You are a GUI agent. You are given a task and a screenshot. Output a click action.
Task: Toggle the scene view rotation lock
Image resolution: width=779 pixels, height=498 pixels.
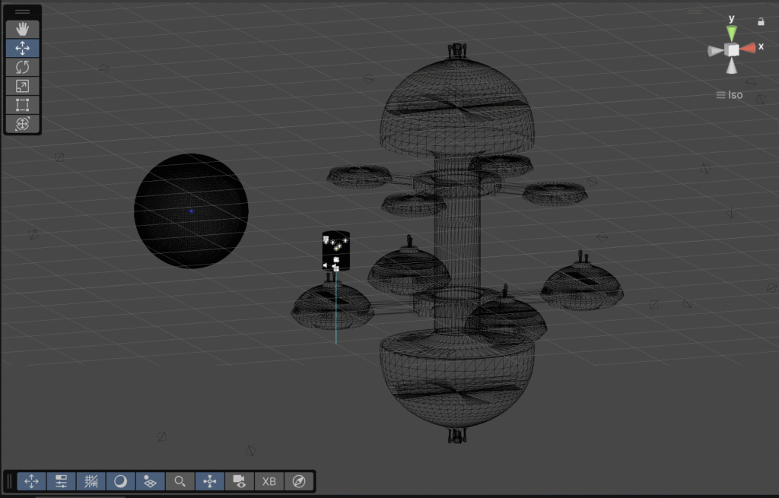coord(761,22)
